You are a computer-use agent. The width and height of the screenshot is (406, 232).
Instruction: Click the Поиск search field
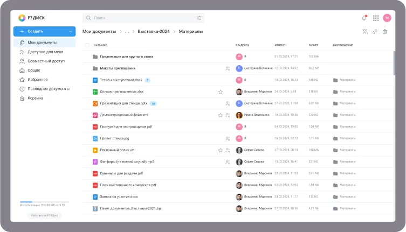(140, 18)
